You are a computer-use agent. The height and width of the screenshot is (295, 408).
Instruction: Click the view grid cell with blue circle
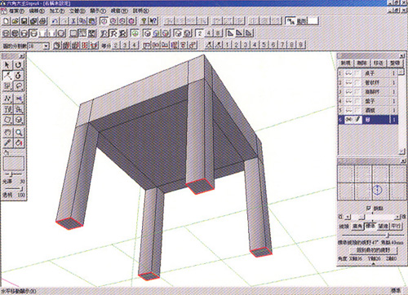point(380,191)
